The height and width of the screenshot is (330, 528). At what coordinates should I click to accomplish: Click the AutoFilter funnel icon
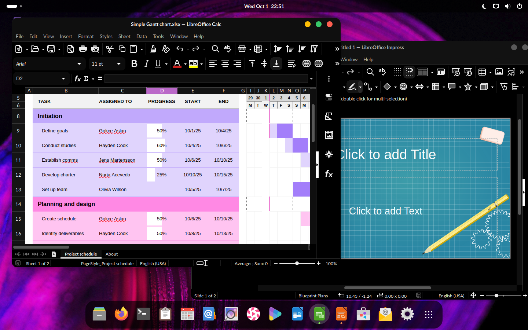point(314,49)
